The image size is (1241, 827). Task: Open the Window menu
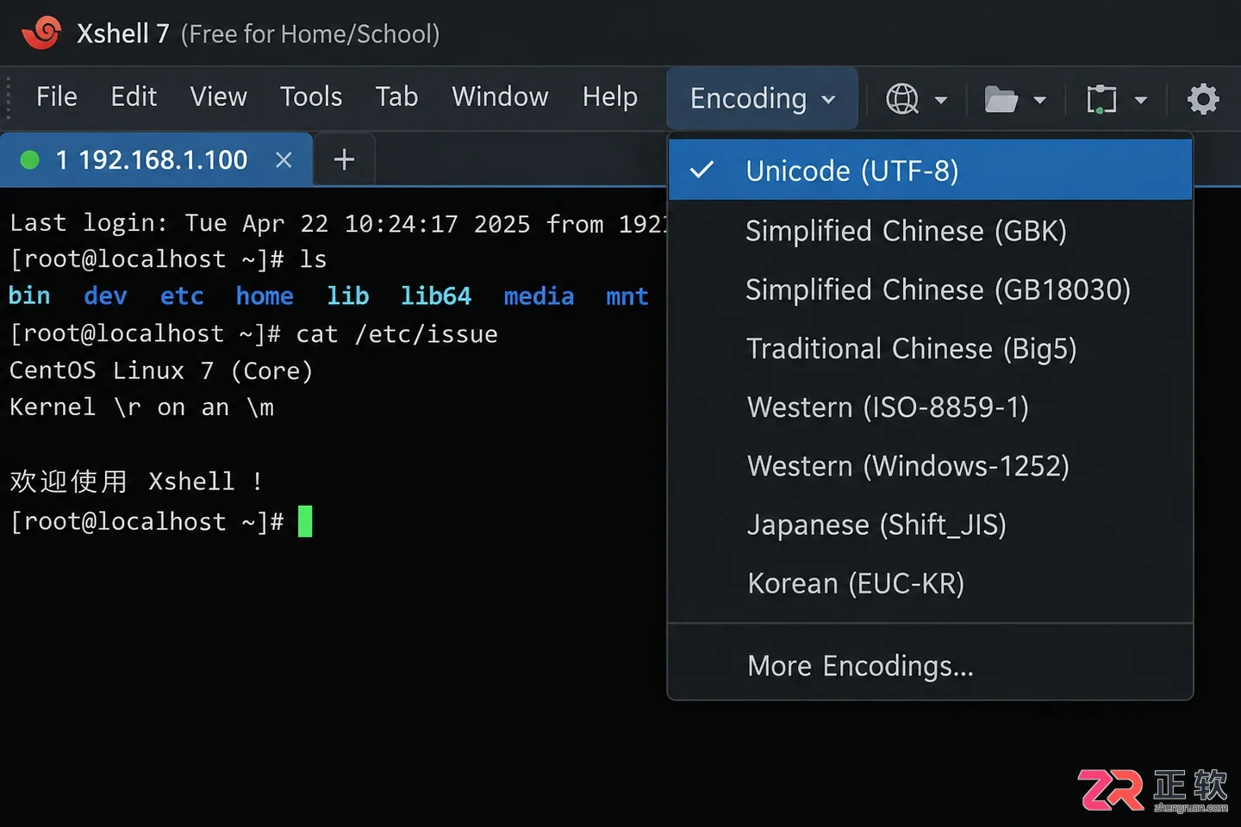(500, 96)
